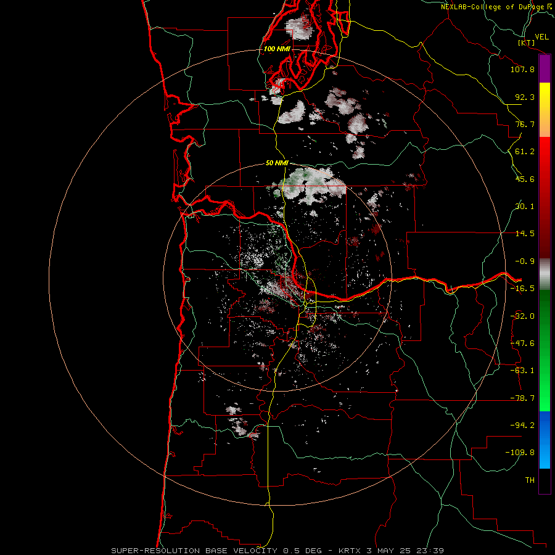Click the Super-Resolution Base Velocity caption text
Viewport: 555px width, 555px height.
click(x=277, y=551)
